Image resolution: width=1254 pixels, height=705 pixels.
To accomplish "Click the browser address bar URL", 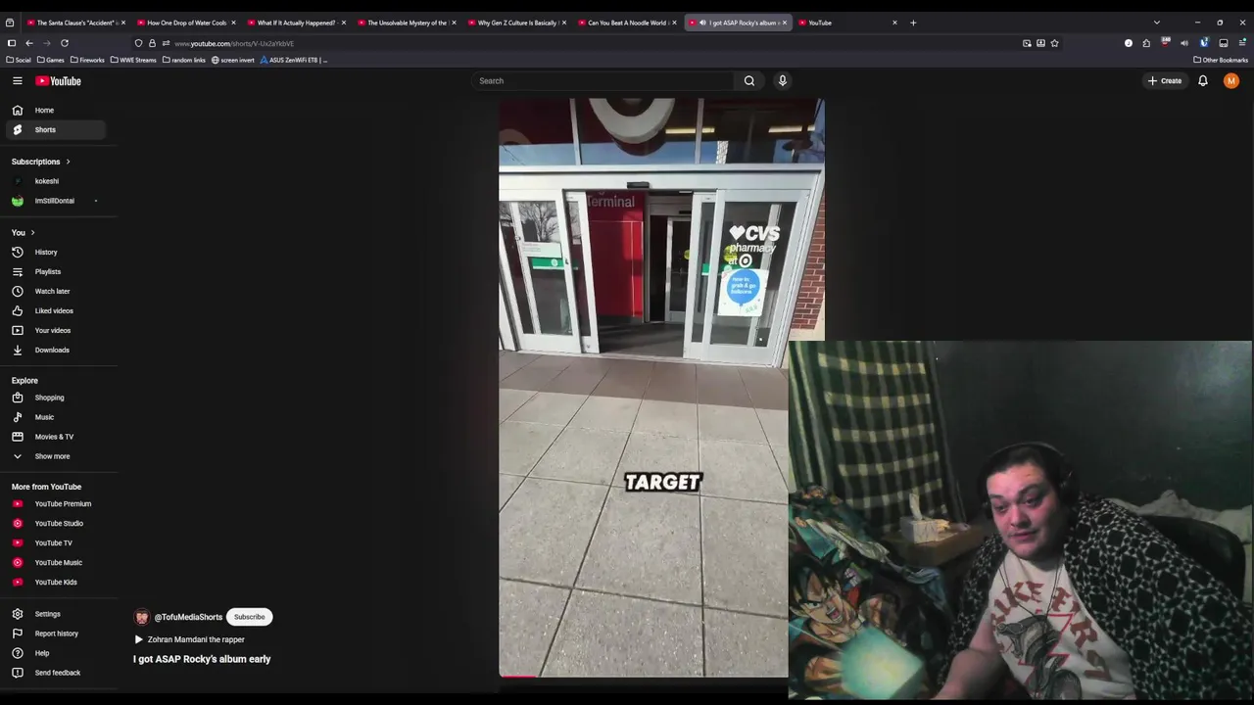I will click(234, 43).
